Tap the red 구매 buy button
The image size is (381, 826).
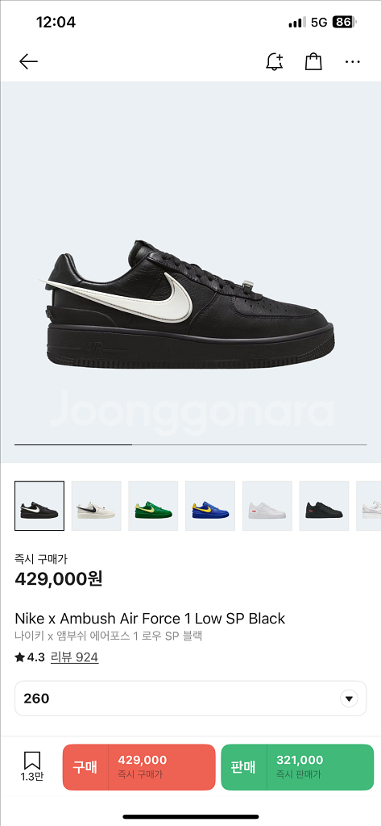point(139,767)
